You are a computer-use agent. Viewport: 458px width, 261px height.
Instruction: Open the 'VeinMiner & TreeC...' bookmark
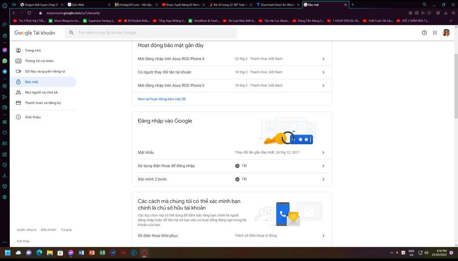point(204,21)
